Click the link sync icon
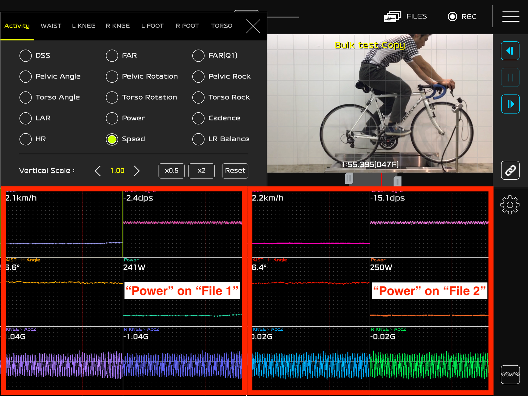Image resolution: width=528 pixels, height=396 pixels. click(510, 170)
